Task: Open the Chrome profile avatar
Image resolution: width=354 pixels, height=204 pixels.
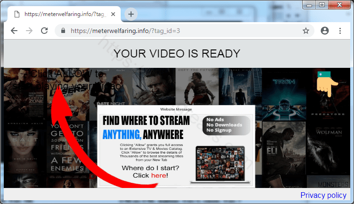Action: click(x=324, y=31)
